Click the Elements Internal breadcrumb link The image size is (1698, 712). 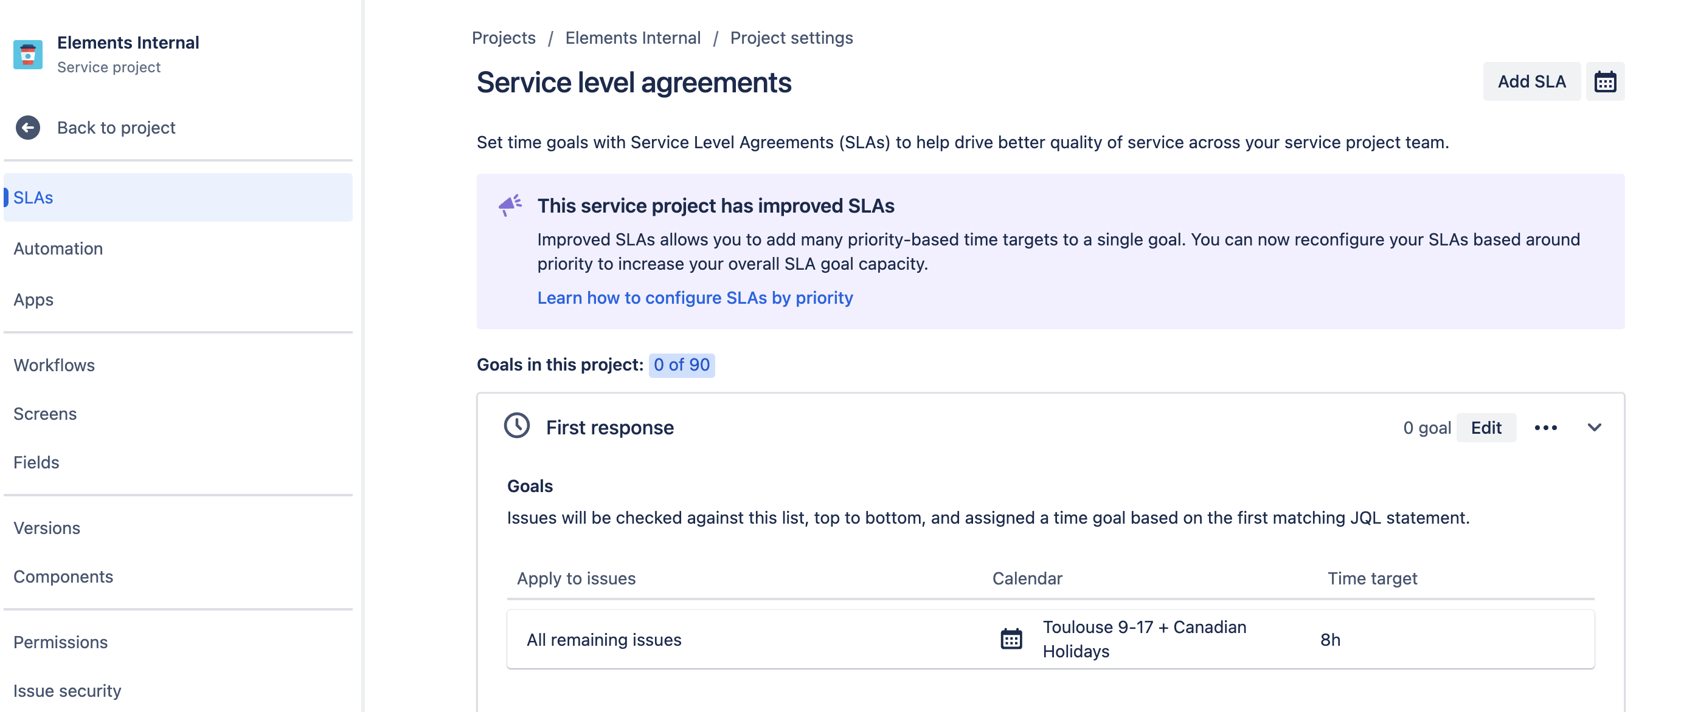click(632, 38)
